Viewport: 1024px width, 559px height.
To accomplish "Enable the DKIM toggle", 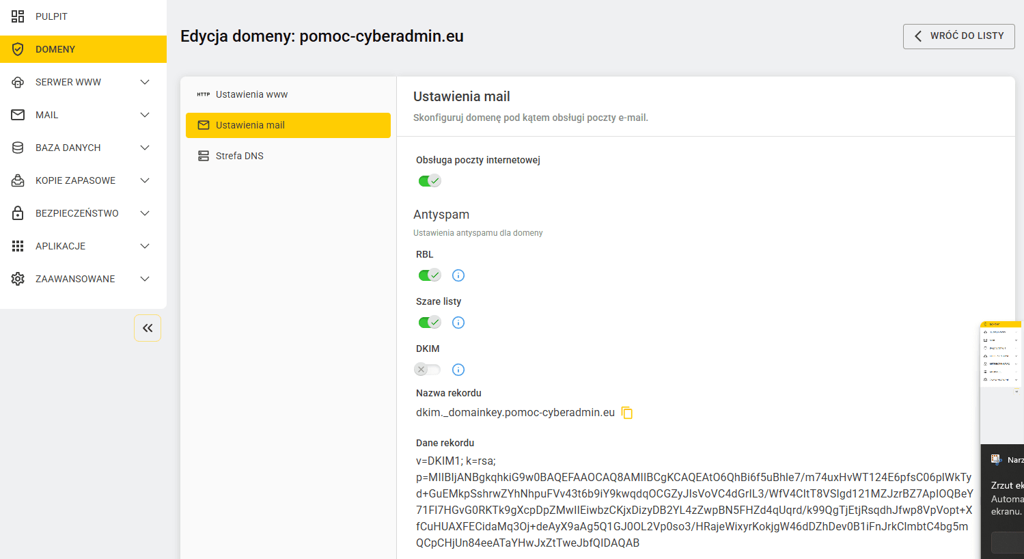I will 428,370.
